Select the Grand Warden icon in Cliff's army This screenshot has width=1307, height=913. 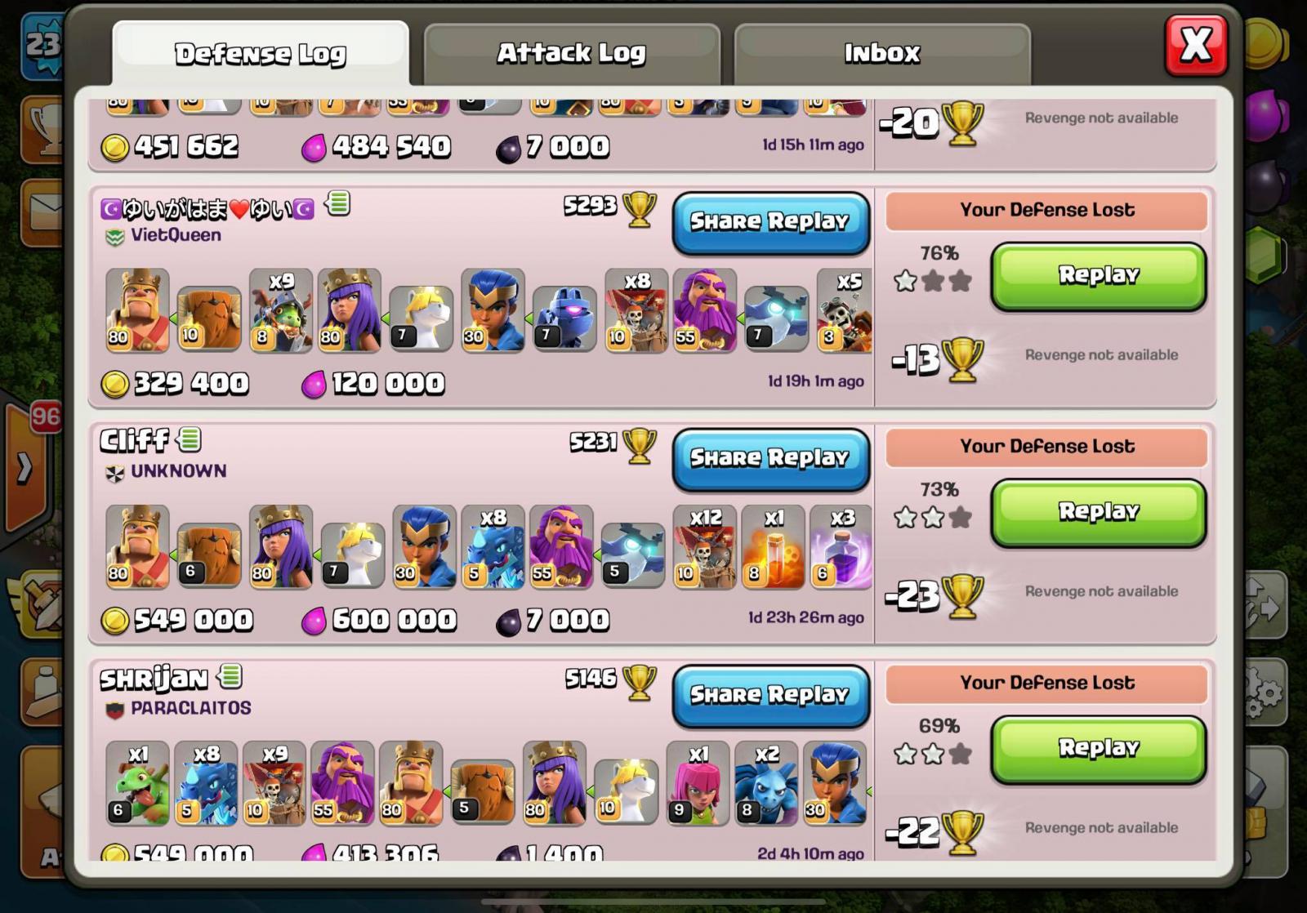point(561,546)
